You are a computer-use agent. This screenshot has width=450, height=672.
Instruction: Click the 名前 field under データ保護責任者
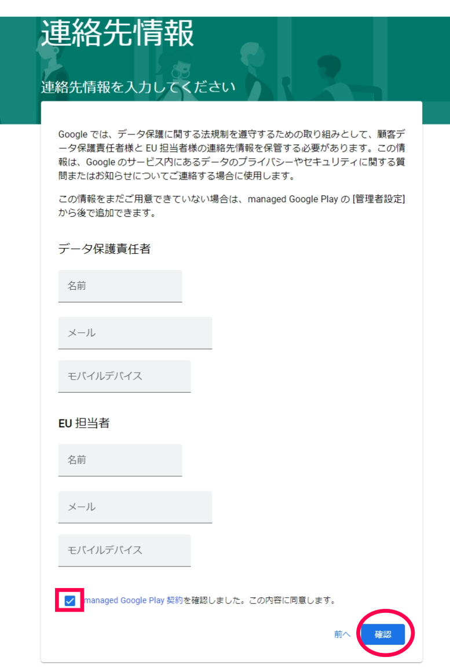(x=120, y=286)
